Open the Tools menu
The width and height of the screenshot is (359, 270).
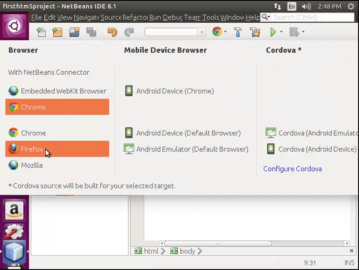click(210, 17)
